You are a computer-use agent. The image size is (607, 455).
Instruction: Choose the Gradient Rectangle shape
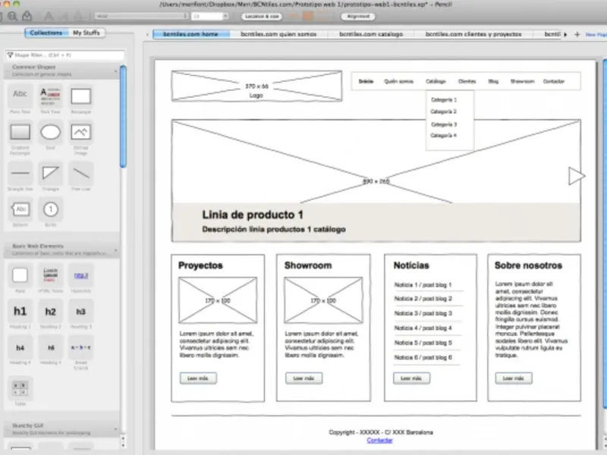point(20,137)
